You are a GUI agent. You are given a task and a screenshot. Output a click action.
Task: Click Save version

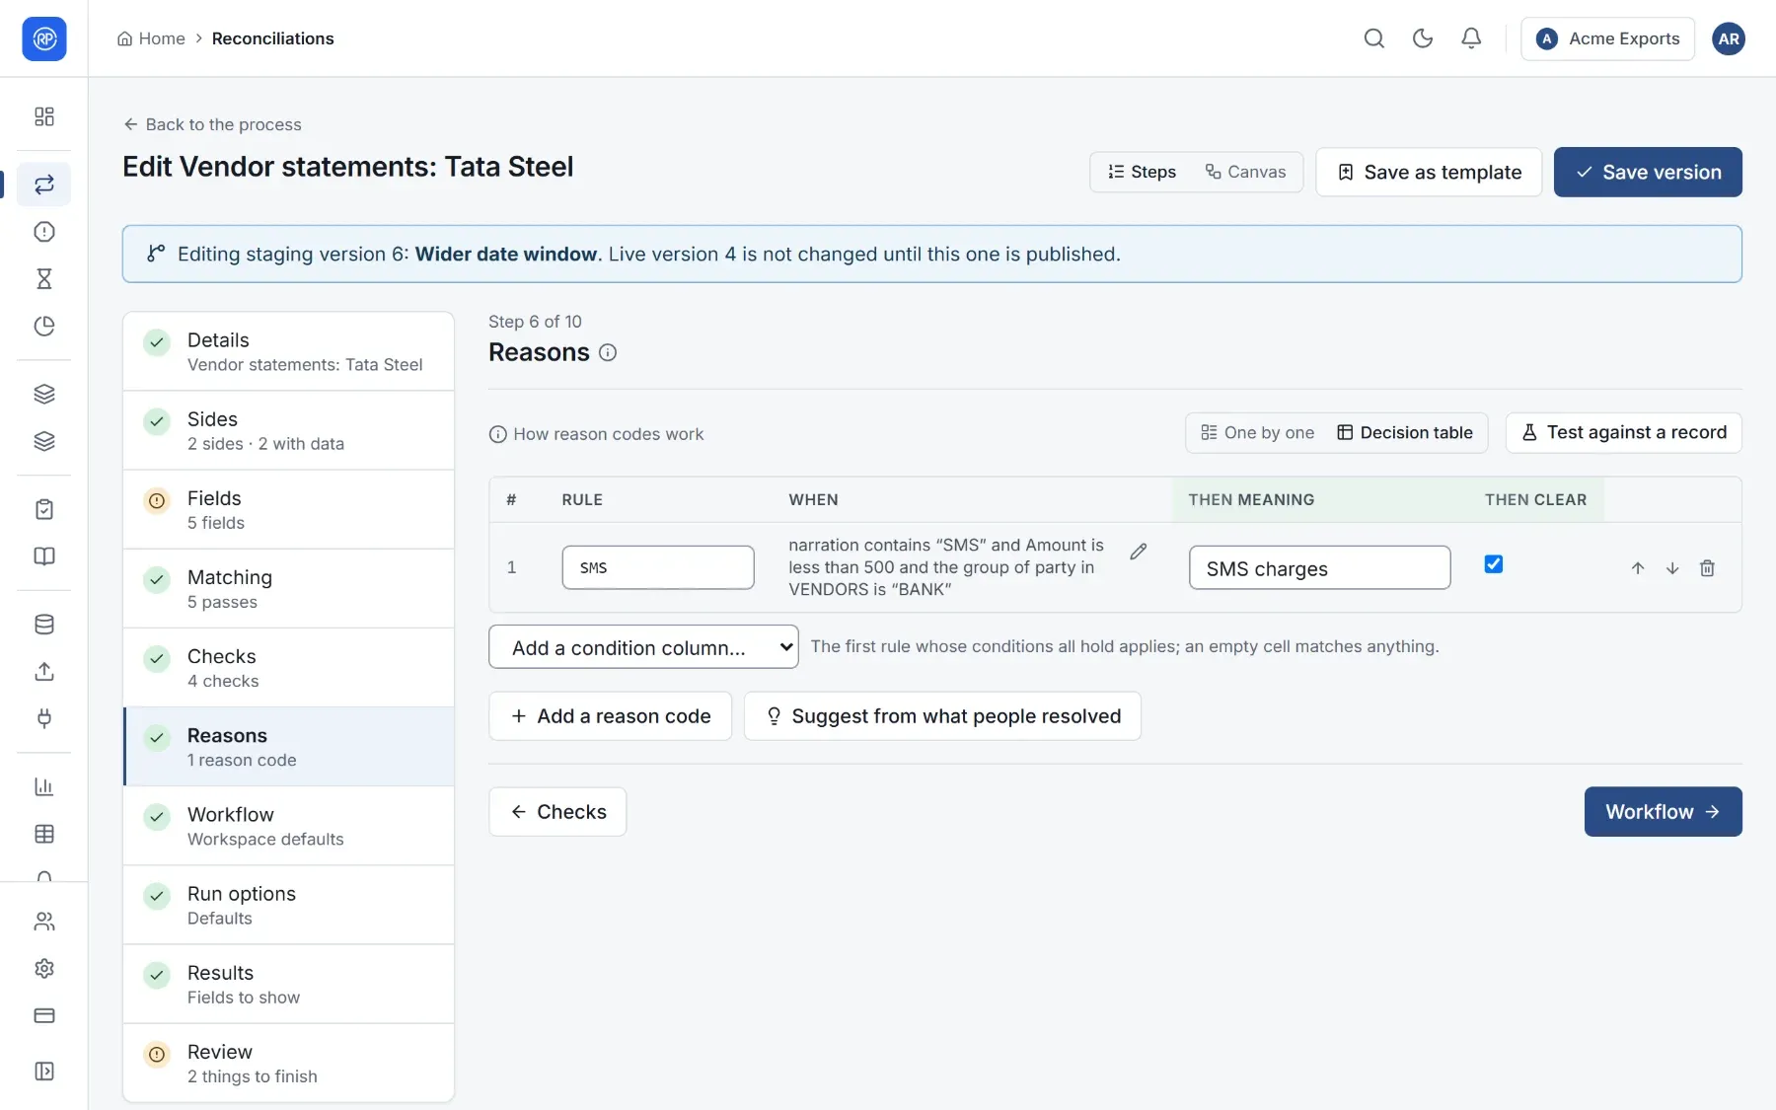1648,173
